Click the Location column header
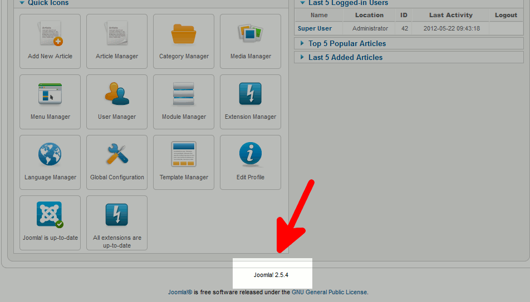Screen dimensions: 530x302 [x=369, y=15]
